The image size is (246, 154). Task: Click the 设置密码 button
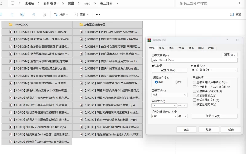pyautogui.click(x=214, y=116)
